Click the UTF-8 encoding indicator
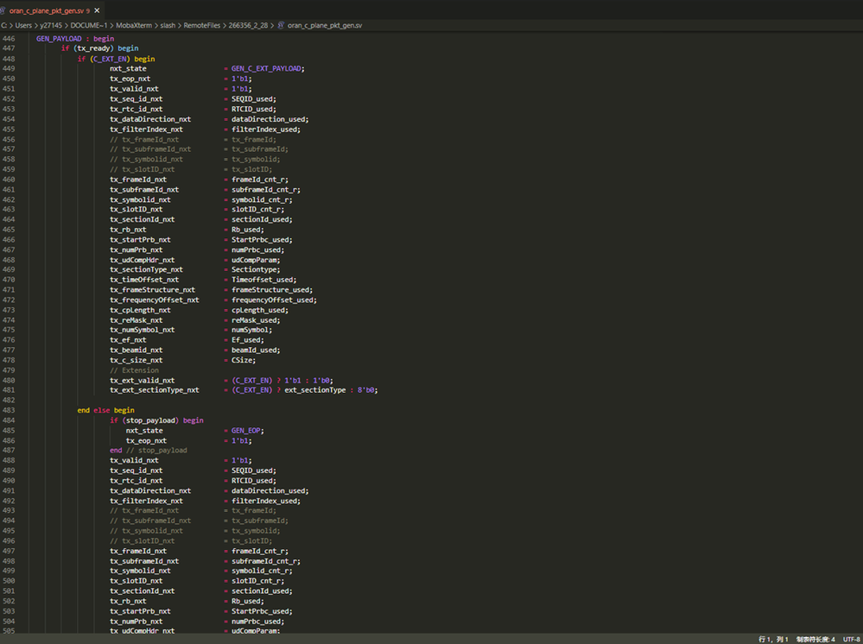 click(x=850, y=639)
